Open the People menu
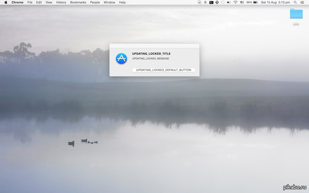 [x=95, y=3]
